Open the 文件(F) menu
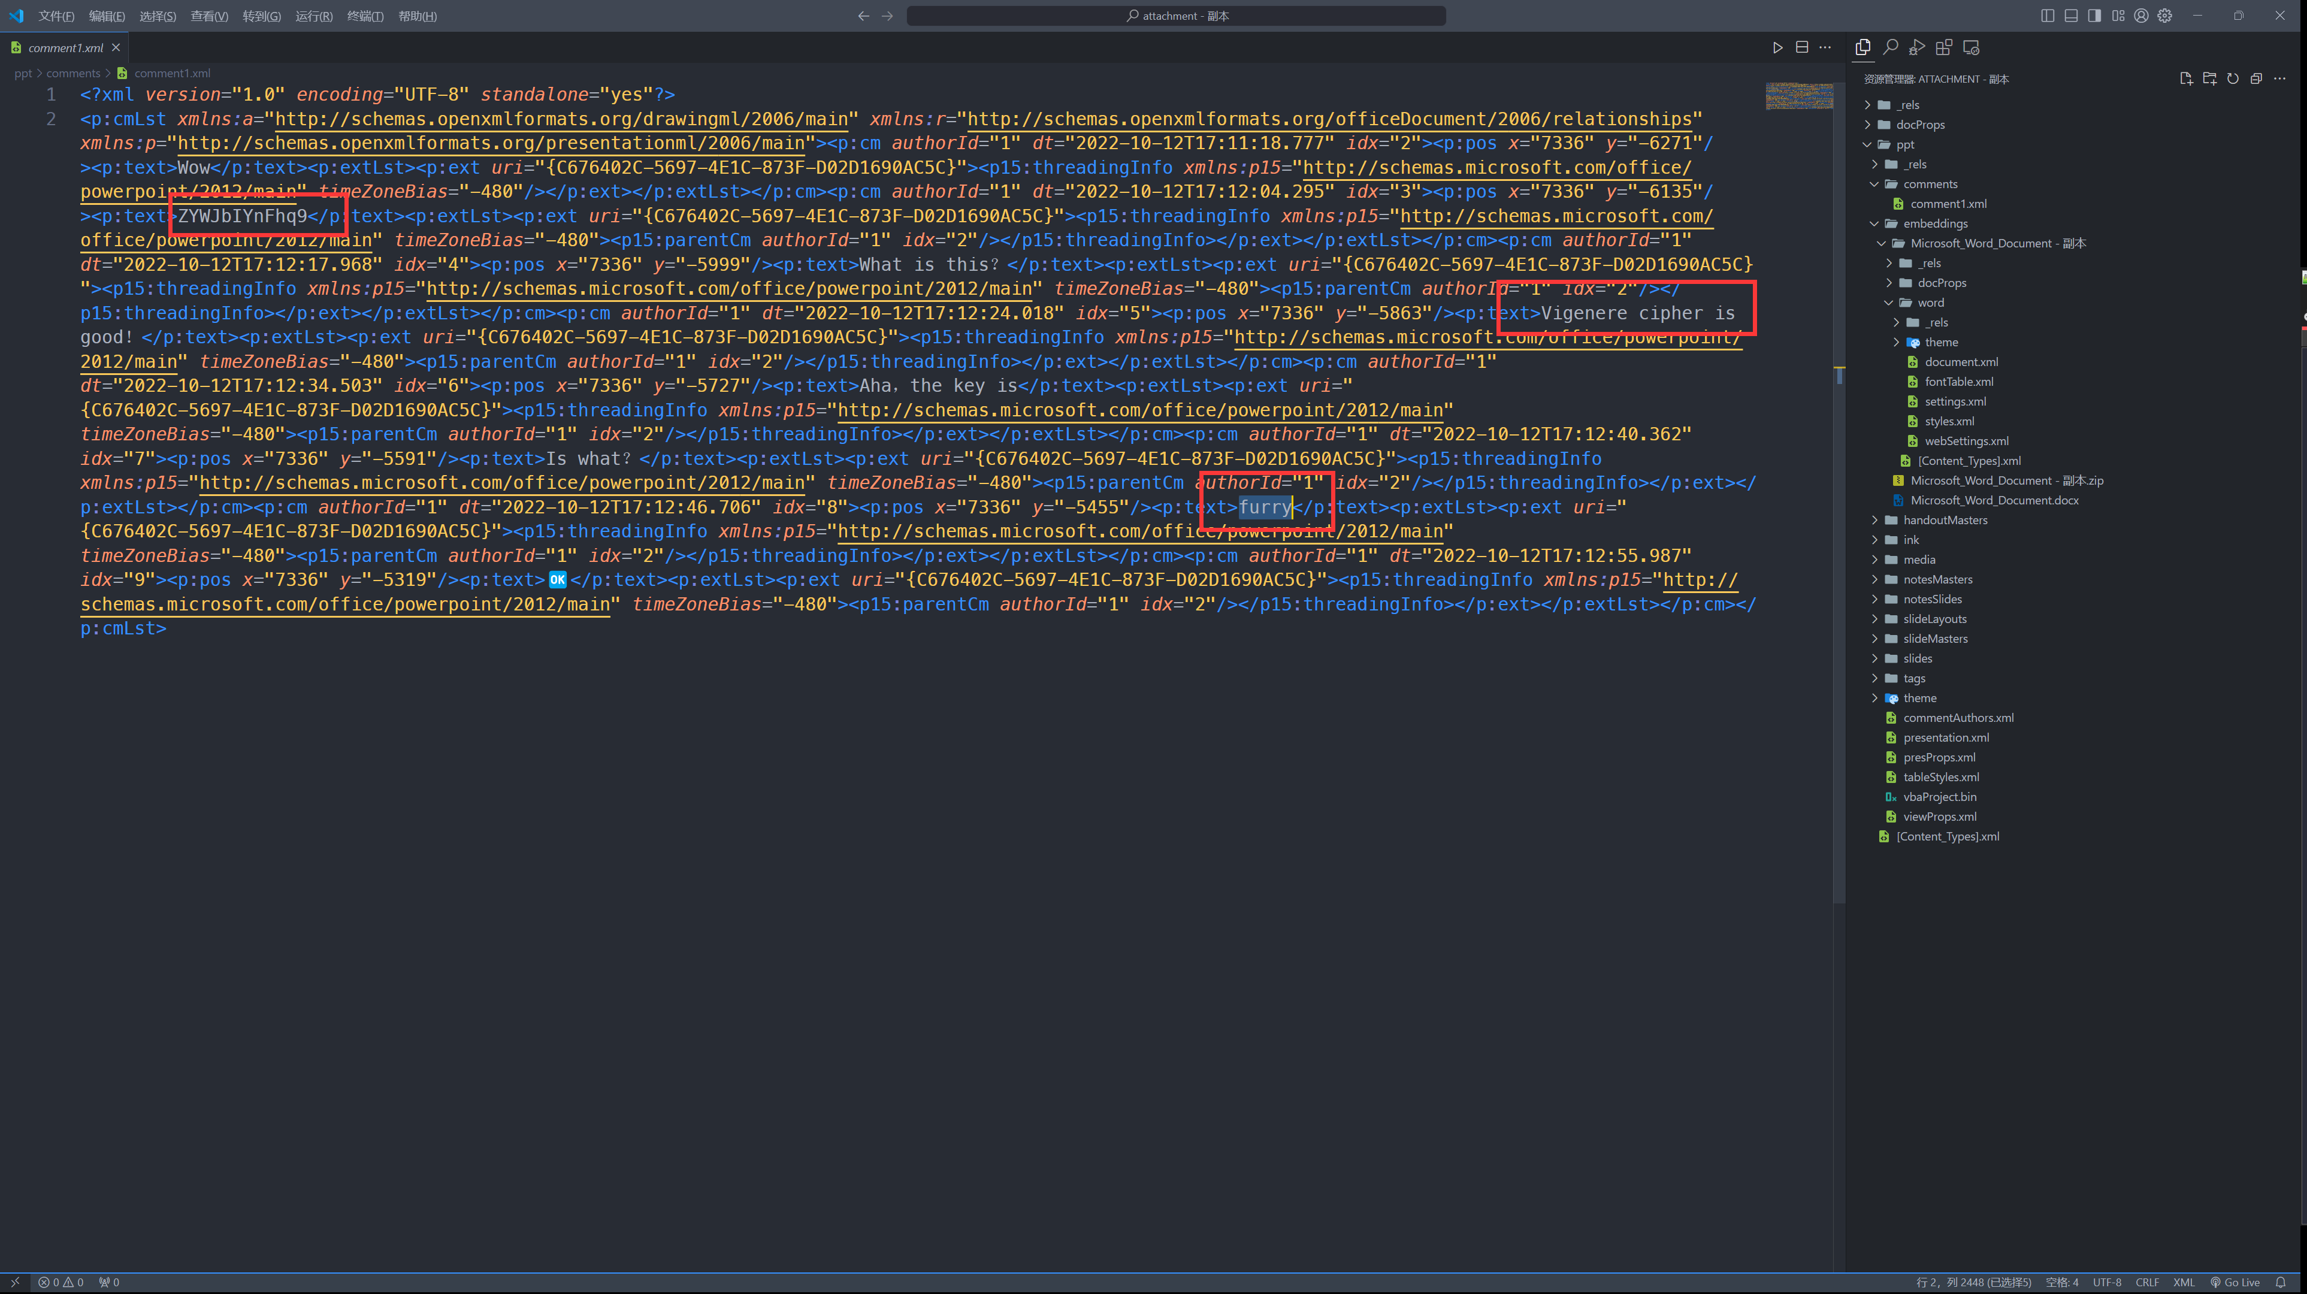The width and height of the screenshot is (2307, 1294). pyautogui.click(x=56, y=16)
